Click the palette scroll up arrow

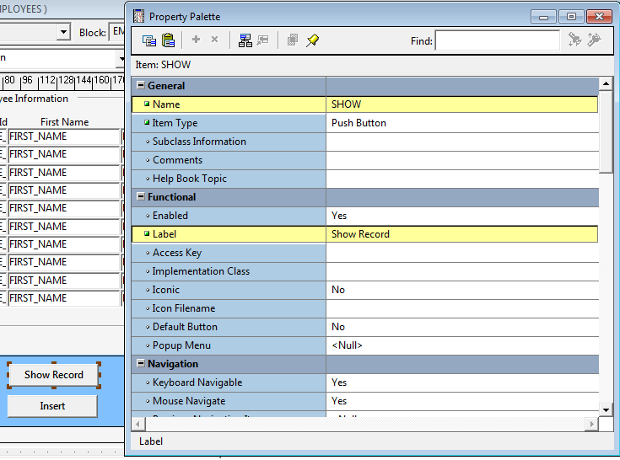click(x=606, y=83)
